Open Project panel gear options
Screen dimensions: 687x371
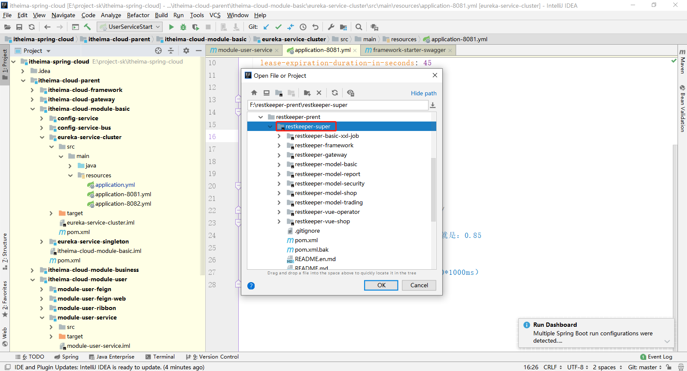tap(186, 51)
